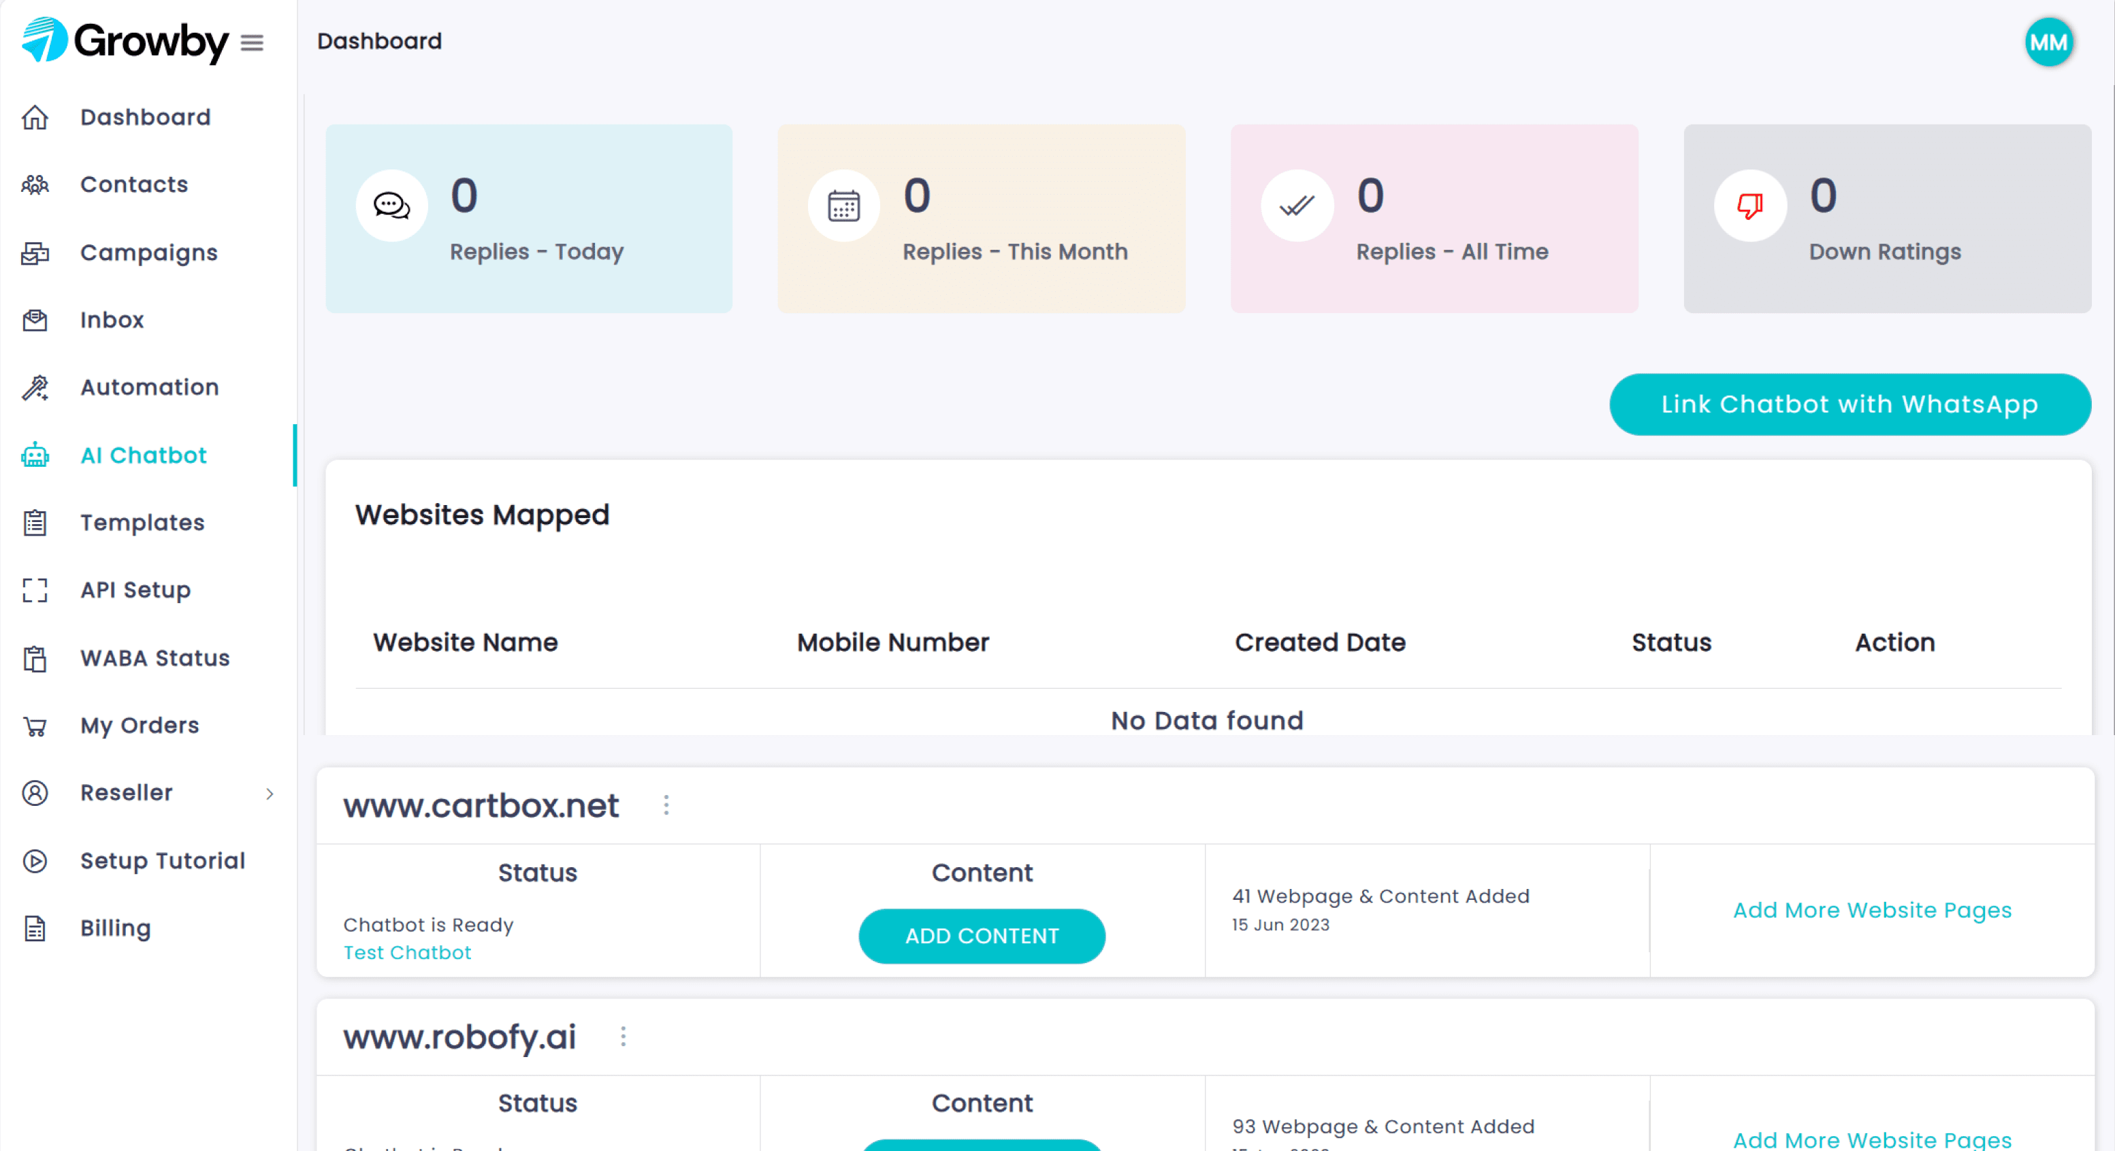Click the chat bubbles icon on Replies Today

(x=391, y=206)
